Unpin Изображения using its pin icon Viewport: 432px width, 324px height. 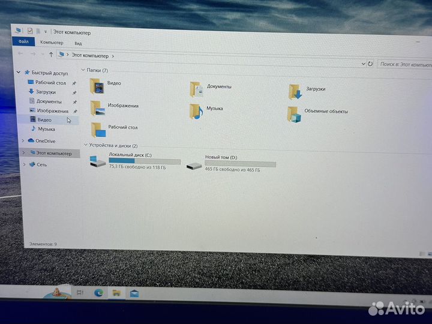tap(75, 112)
